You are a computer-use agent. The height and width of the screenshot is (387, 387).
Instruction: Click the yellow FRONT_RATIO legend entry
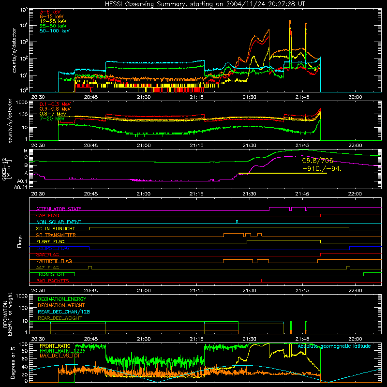(55, 346)
